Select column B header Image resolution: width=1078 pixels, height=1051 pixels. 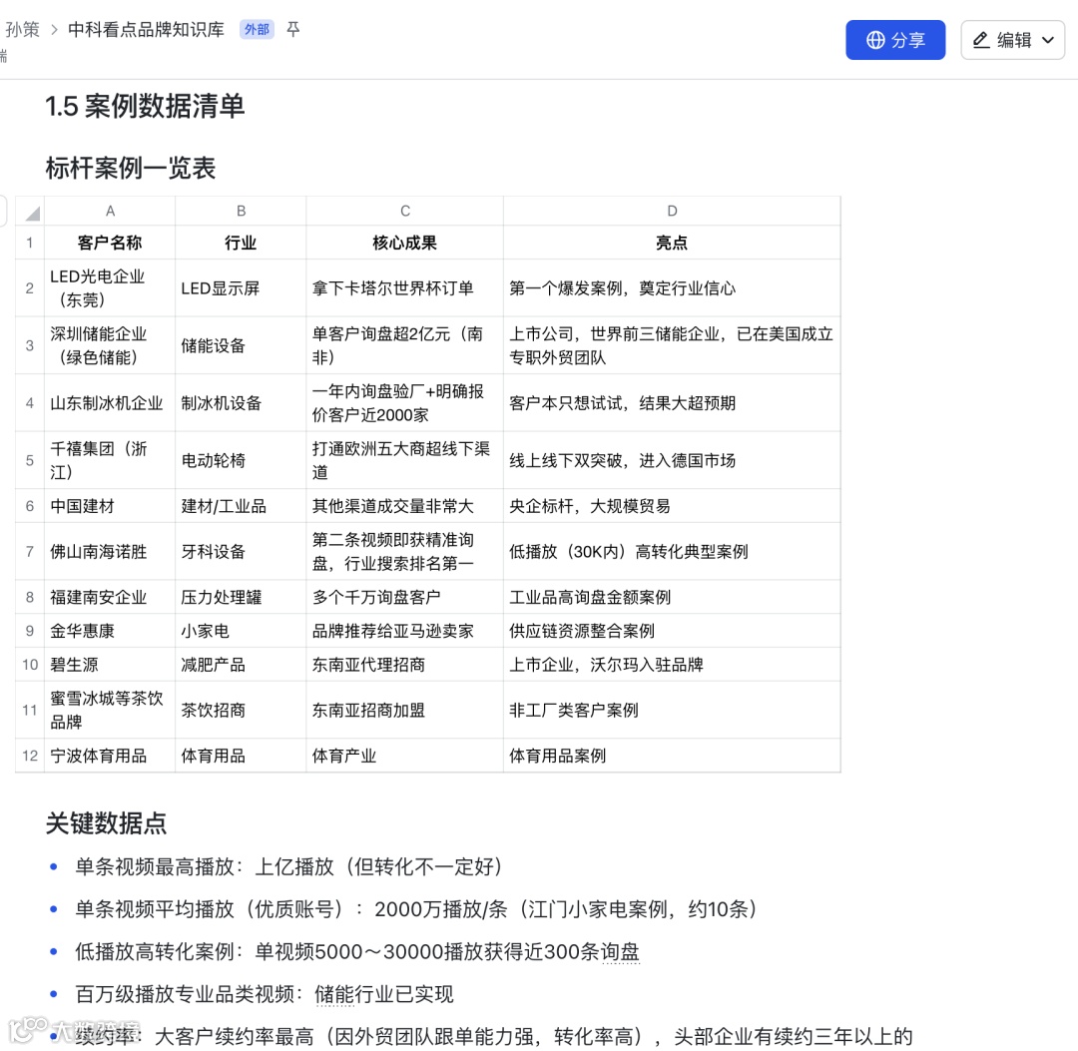[x=241, y=211]
